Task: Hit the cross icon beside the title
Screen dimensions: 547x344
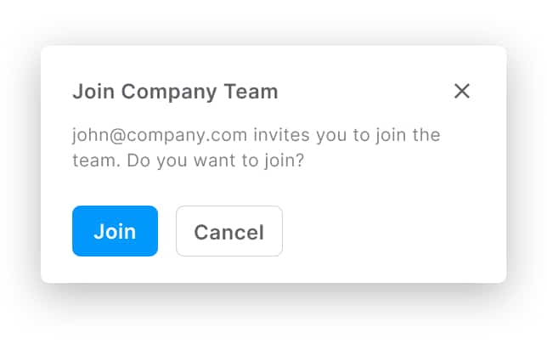Action: [x=461, y=92]
